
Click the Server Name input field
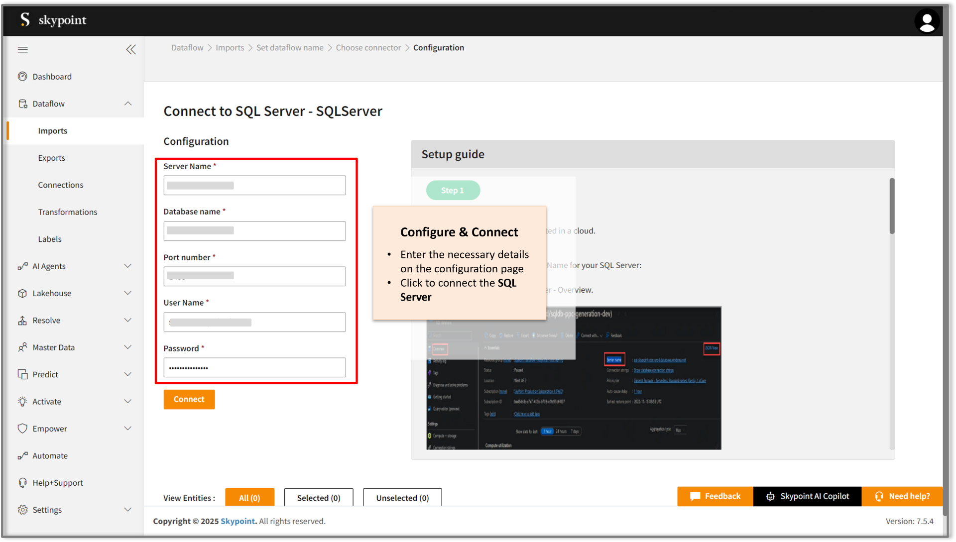pos(255,184)
